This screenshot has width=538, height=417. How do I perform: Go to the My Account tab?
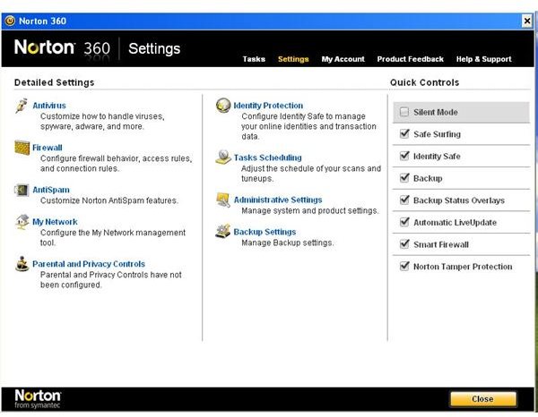coord(343,59)
